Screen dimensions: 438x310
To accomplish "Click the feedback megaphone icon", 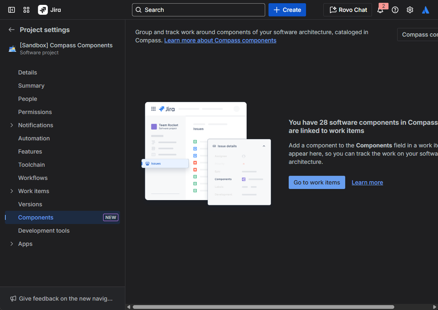I will pos(13,299).
